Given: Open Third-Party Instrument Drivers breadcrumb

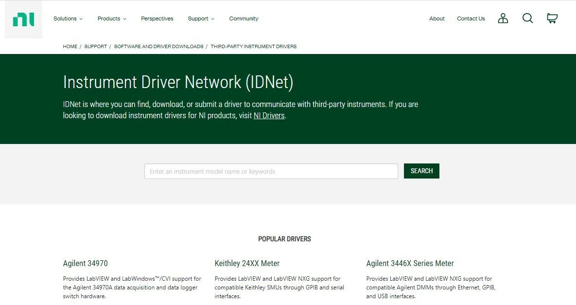Looking at the screenshot, I should click(253, 46).
